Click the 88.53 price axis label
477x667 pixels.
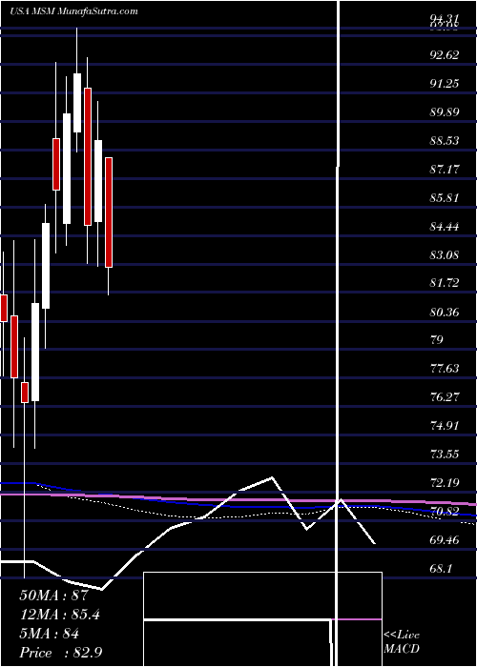[445, 141]
